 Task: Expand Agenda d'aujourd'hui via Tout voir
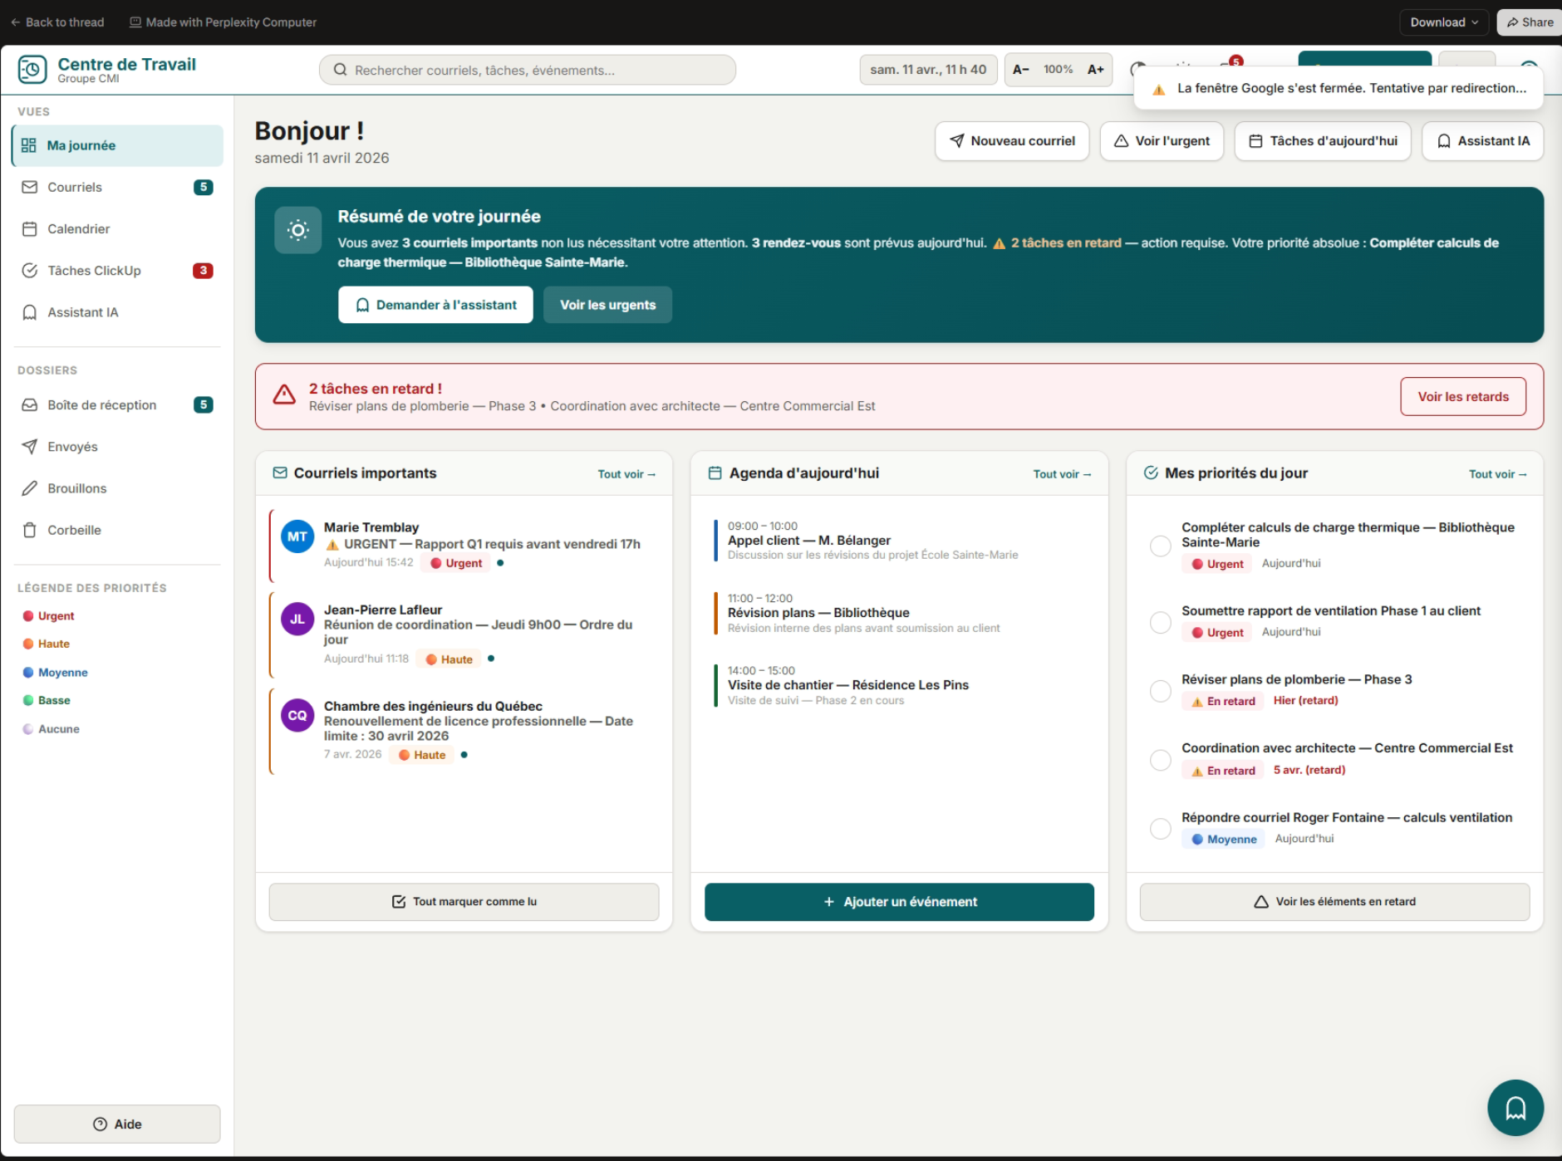[1062, 474]
